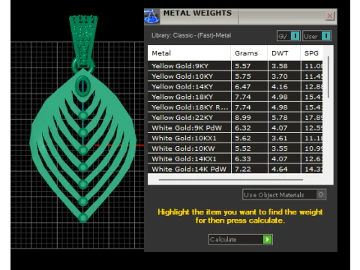Select the Yellow Gold:9KY row
This screenshot has height=270, width=360.
[x=235, y=66]
